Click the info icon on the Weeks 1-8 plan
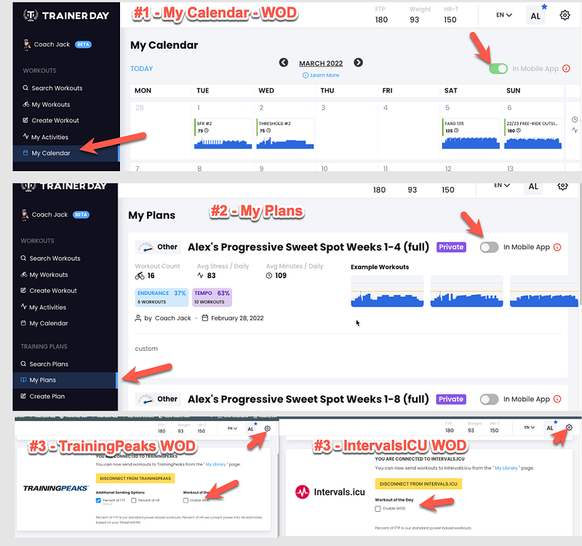The width and height of the screenshot is (582, 546). (557, 399)
